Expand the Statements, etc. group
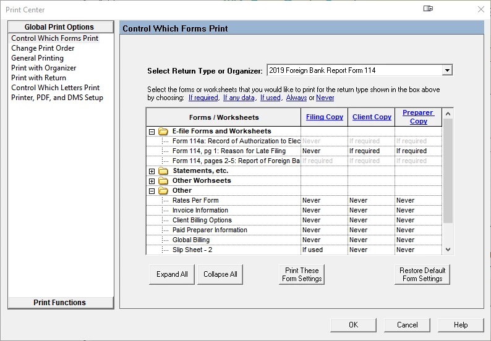491x341 pixels. click(152, 171)
